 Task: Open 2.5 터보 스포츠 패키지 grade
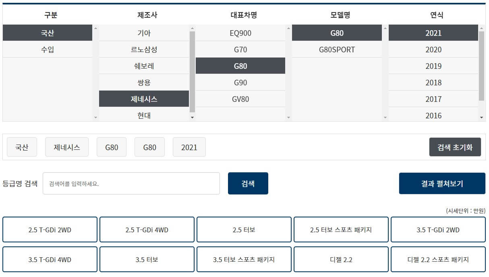(341, 229)
